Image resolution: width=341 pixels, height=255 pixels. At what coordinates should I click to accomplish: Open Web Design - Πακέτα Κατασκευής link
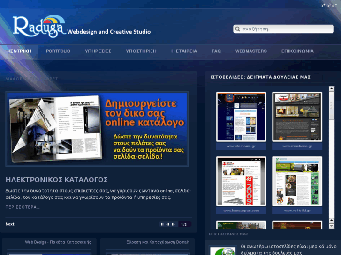pos(58,242)
